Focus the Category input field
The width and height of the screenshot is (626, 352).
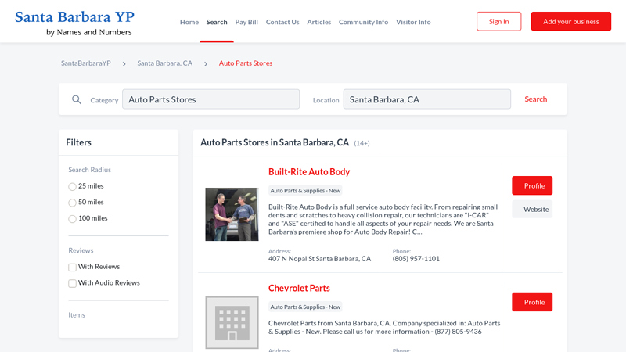point(210,99)
